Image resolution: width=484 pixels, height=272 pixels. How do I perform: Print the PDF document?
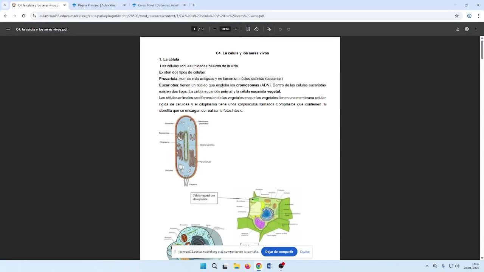(467, 29)
